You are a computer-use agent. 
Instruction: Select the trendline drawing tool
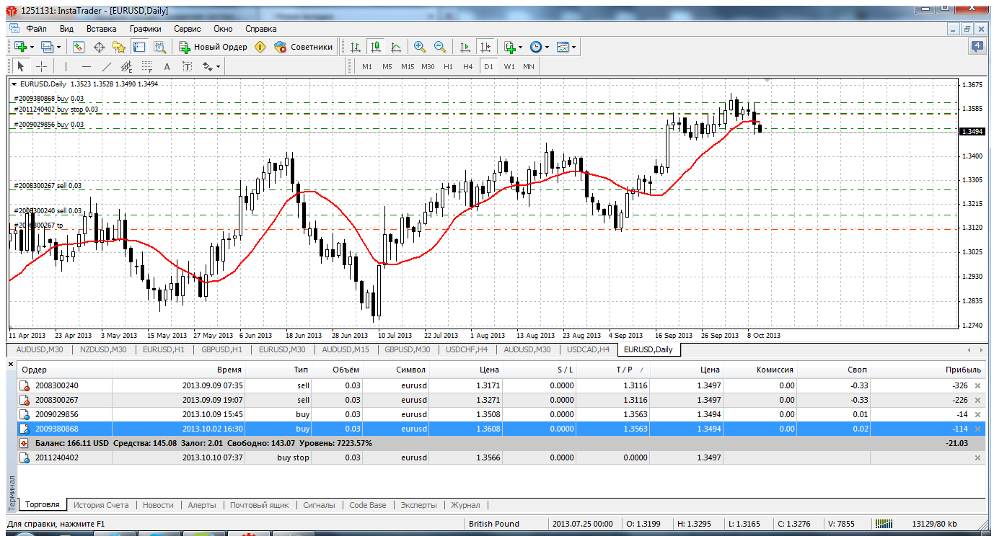[107, 66]
